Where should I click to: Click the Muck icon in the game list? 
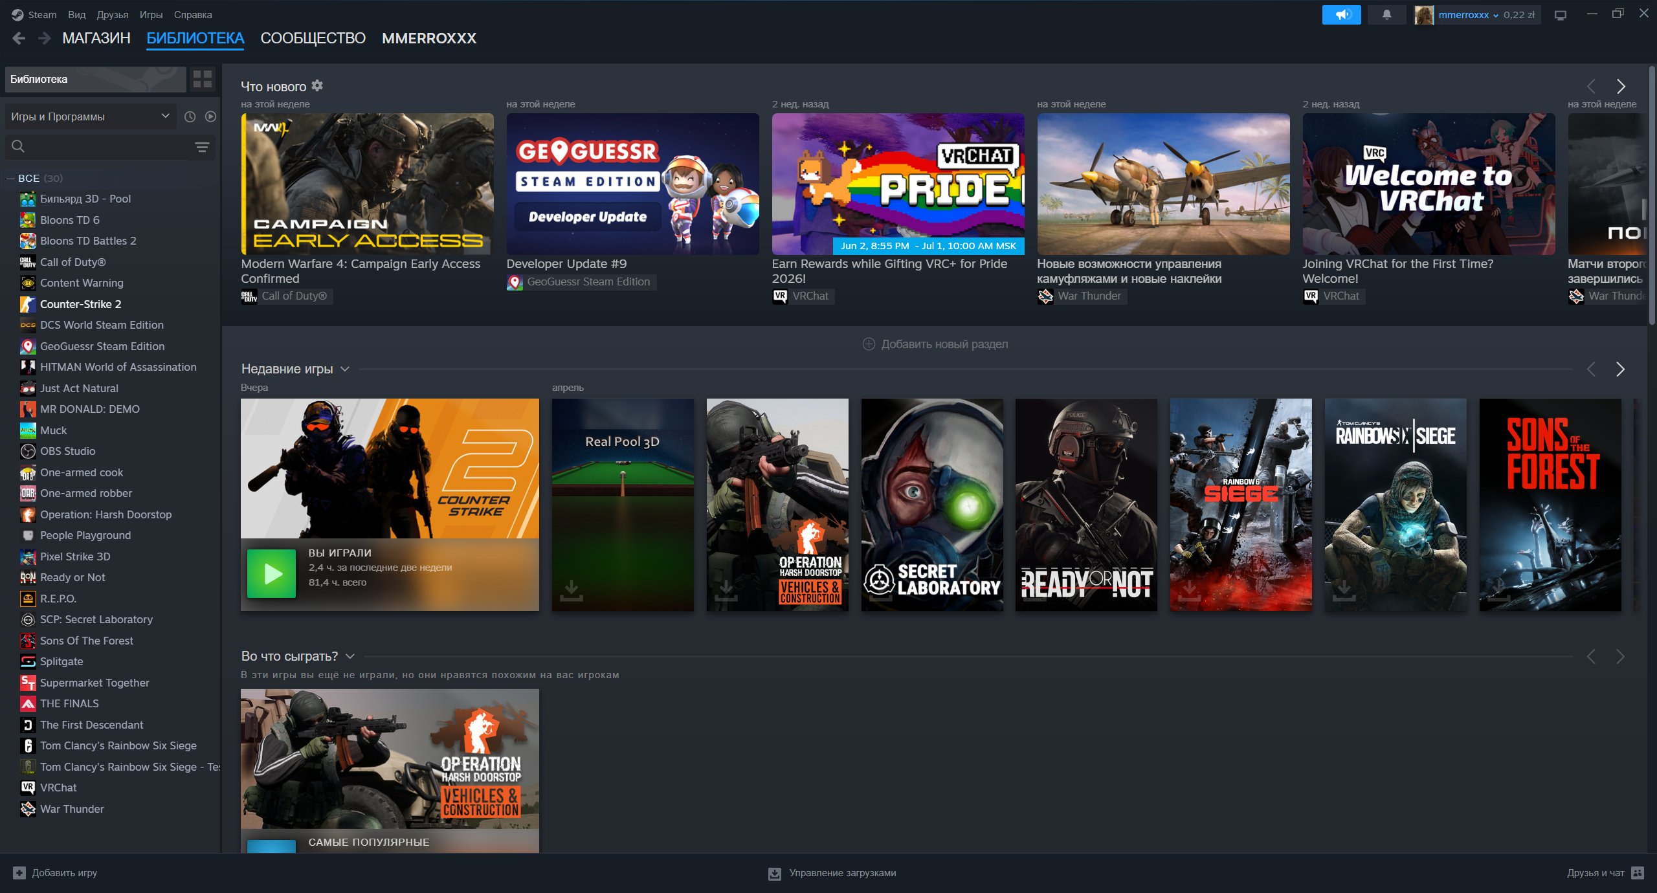click(x=28, y=430)
